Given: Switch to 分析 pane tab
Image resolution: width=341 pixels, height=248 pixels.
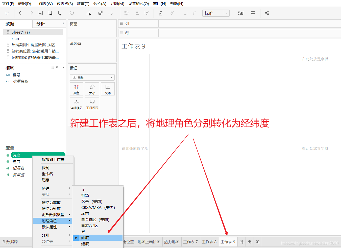Looking at the screenshot, I should coord(41,24).
